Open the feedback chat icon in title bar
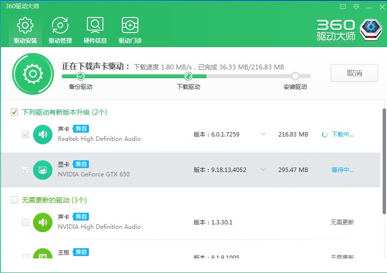The width and height of the screenshot is (387, 273). pos(343,7)
